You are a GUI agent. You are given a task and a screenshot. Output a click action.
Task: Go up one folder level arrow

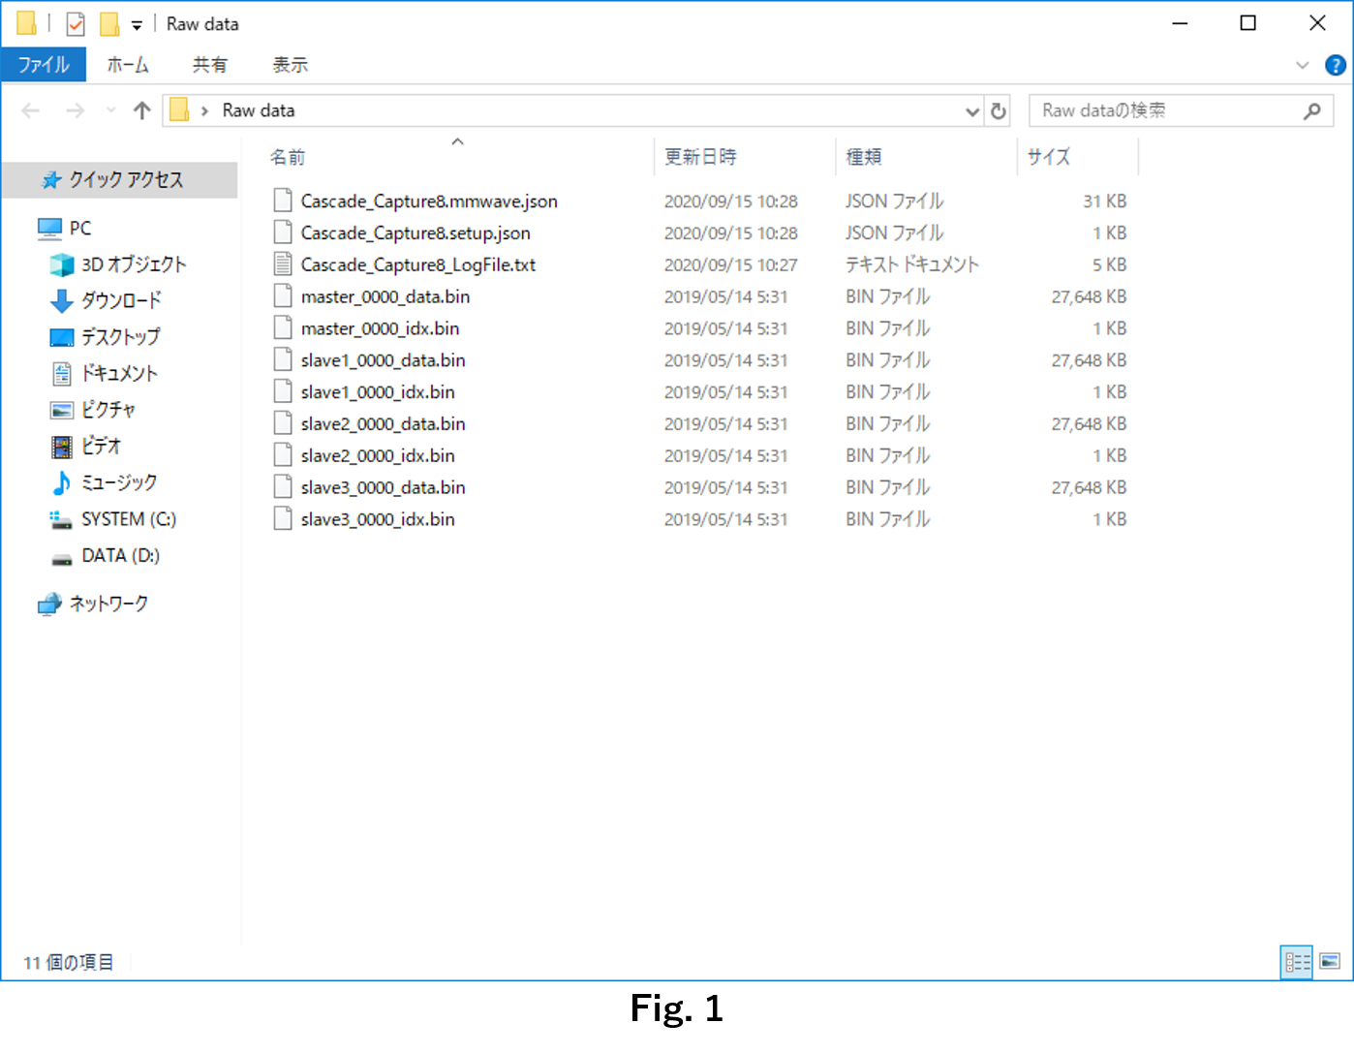pyautogui.click(x=142, y=110)
